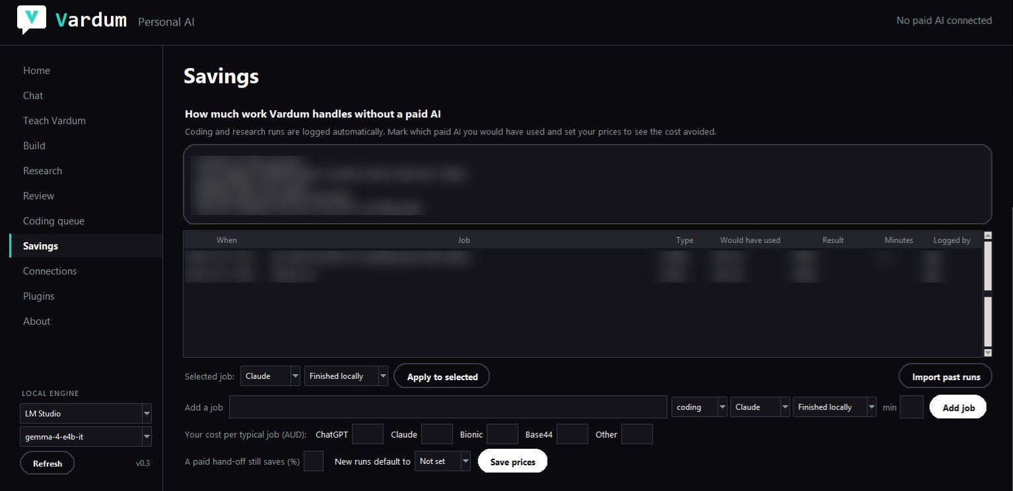Open Connections page
Screen dimensions: 1013x491
[x=50, y=271]
